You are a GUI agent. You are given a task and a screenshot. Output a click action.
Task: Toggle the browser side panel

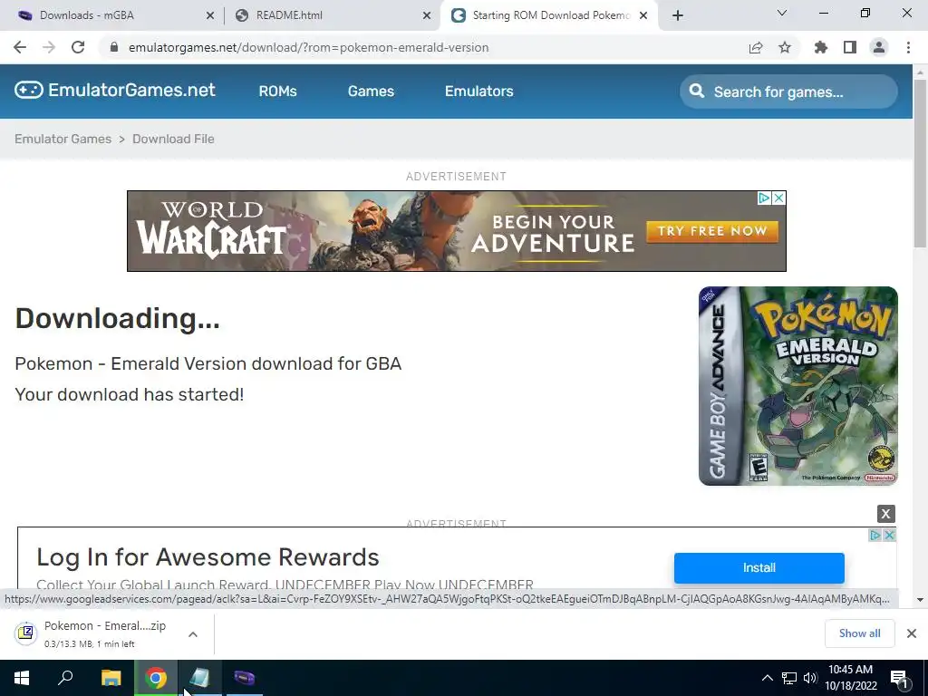(850, 47)
